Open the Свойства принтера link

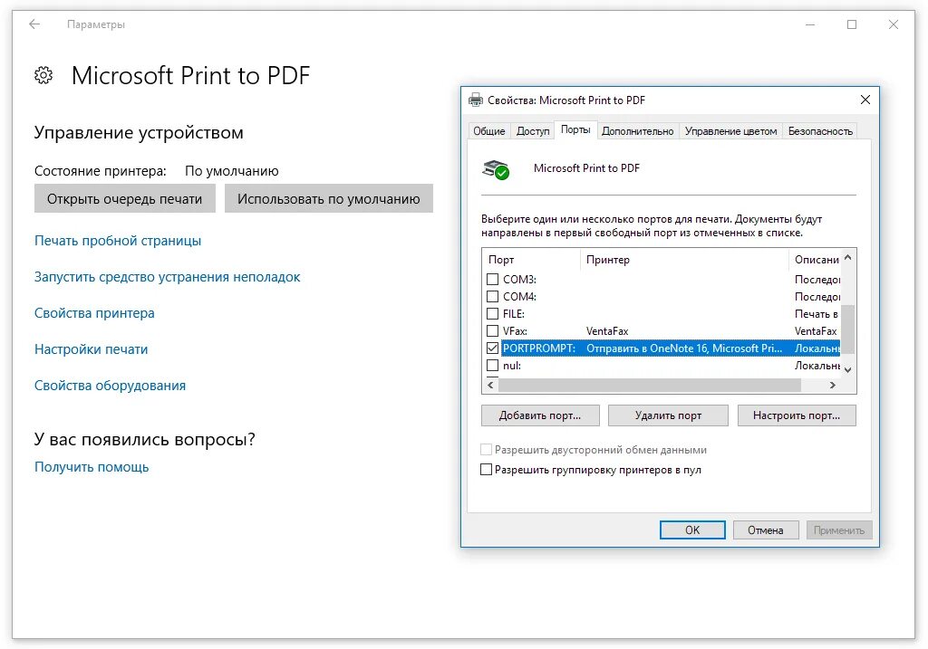(x=94, y=312)
